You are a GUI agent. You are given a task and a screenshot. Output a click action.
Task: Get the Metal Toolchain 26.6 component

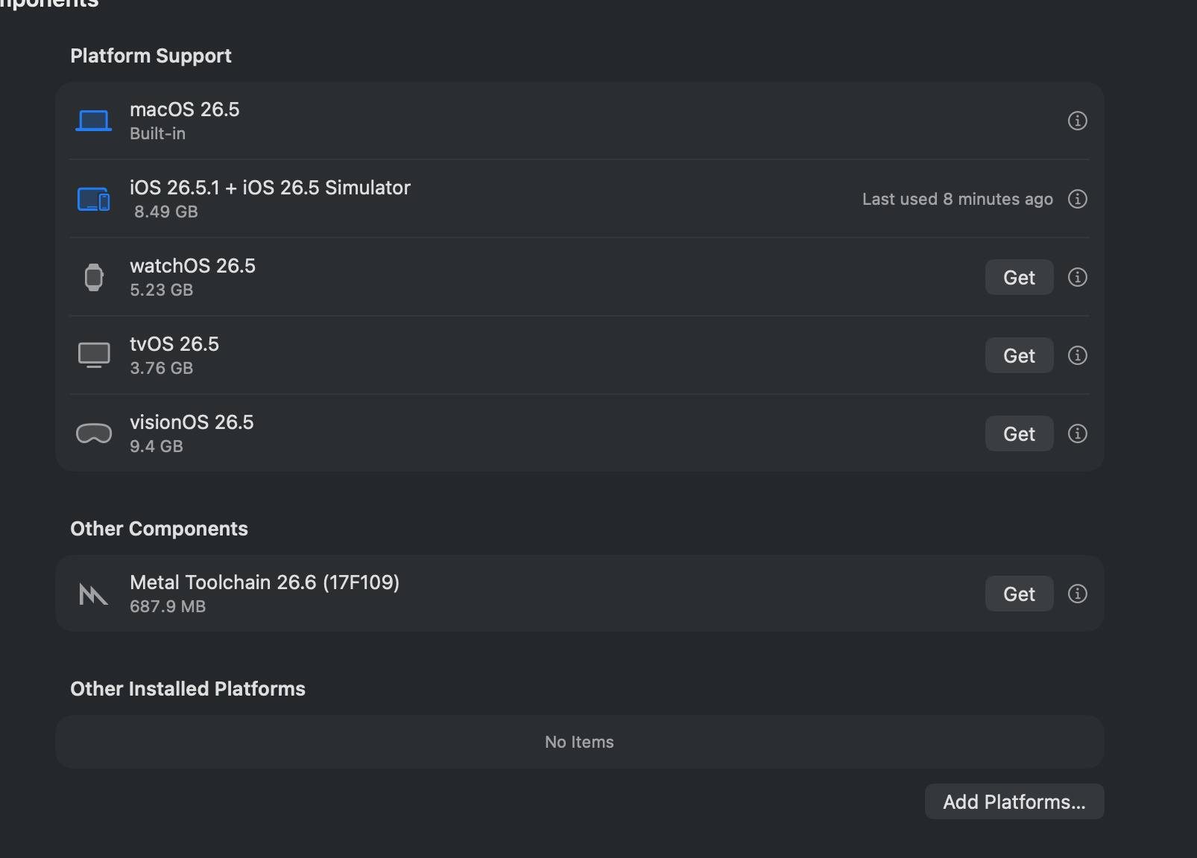coord(1019,594)
